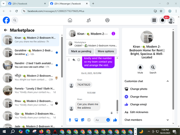Open the Groups icon in top navigation
180x135 pixels.
[107, 20]
